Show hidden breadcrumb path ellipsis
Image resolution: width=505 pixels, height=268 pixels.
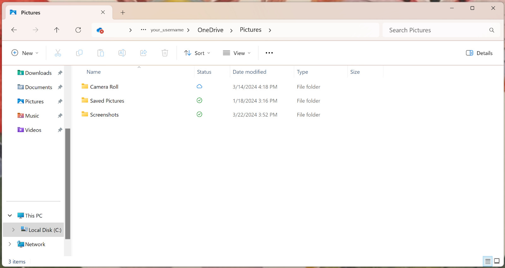143,30
